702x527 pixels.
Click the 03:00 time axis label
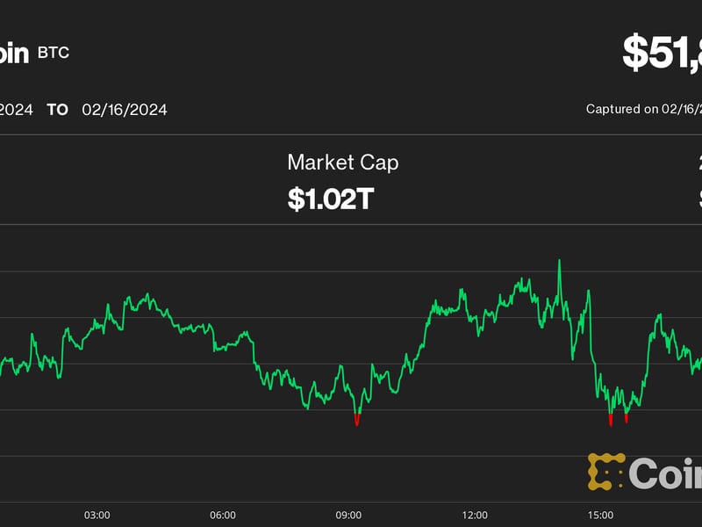pyautogui.click(x=97, y=514)
